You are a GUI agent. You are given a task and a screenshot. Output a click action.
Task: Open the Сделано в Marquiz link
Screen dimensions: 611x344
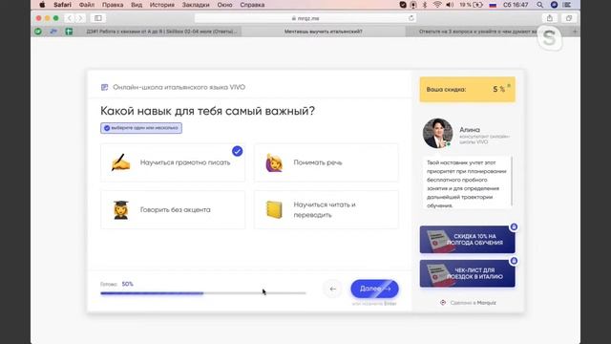click(x=468, y=303)
